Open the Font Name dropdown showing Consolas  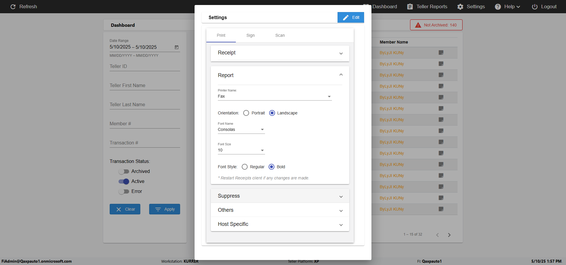[x=241, y=130]
